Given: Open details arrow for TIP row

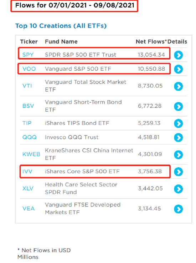Looking at the screenshot, I should pyautogui.click(x=178, y=123).
